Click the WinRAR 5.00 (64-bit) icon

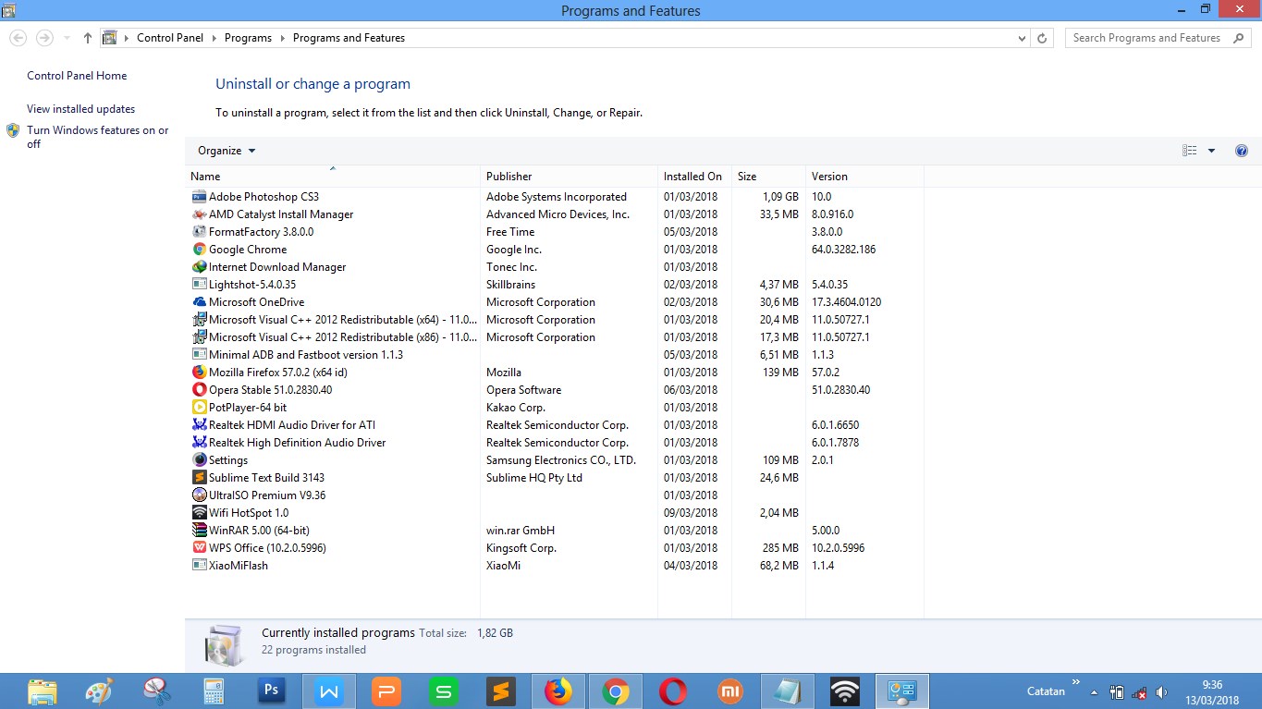pos(199,531)
